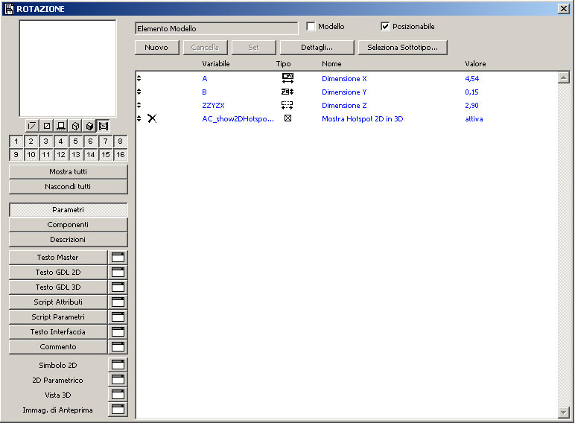Open Testo GDL 3D window icon
This screenshot has height=423, width=575.
(x=118, y=287)
